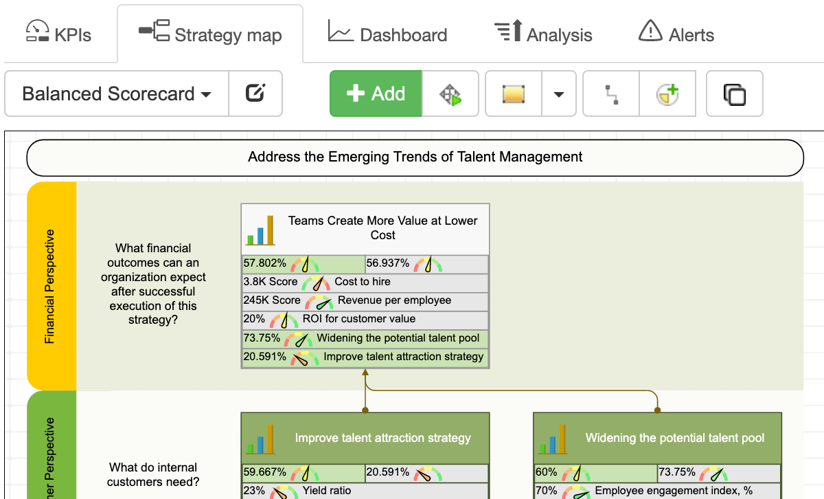The height and width of the screenshot is (499, 824).
Task: Click the Dashboard line chart icon
Action: 341,31
